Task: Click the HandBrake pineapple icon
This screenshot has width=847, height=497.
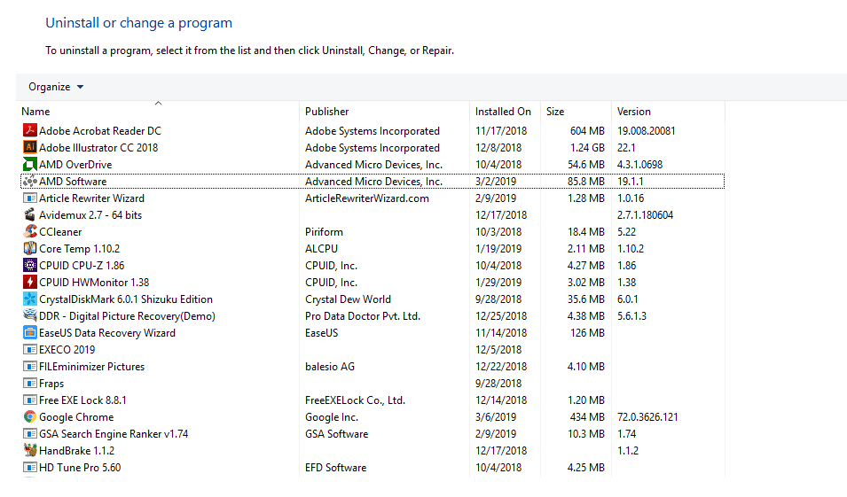Action: point(29,450)
